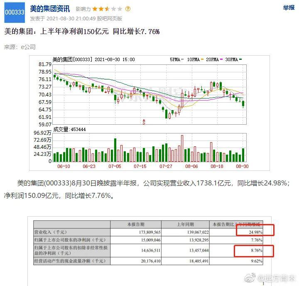Click the 81.79 price axis label

coord(45,64)
